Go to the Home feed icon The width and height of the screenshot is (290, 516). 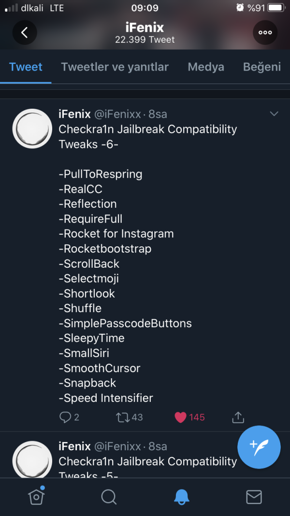pyautogui.click(x=37, y=496)
